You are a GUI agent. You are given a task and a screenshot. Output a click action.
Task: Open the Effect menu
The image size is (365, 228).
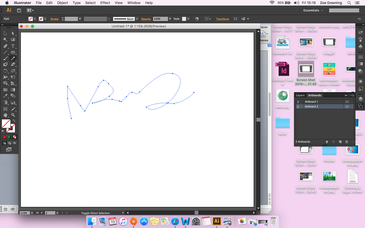[105, 3]
